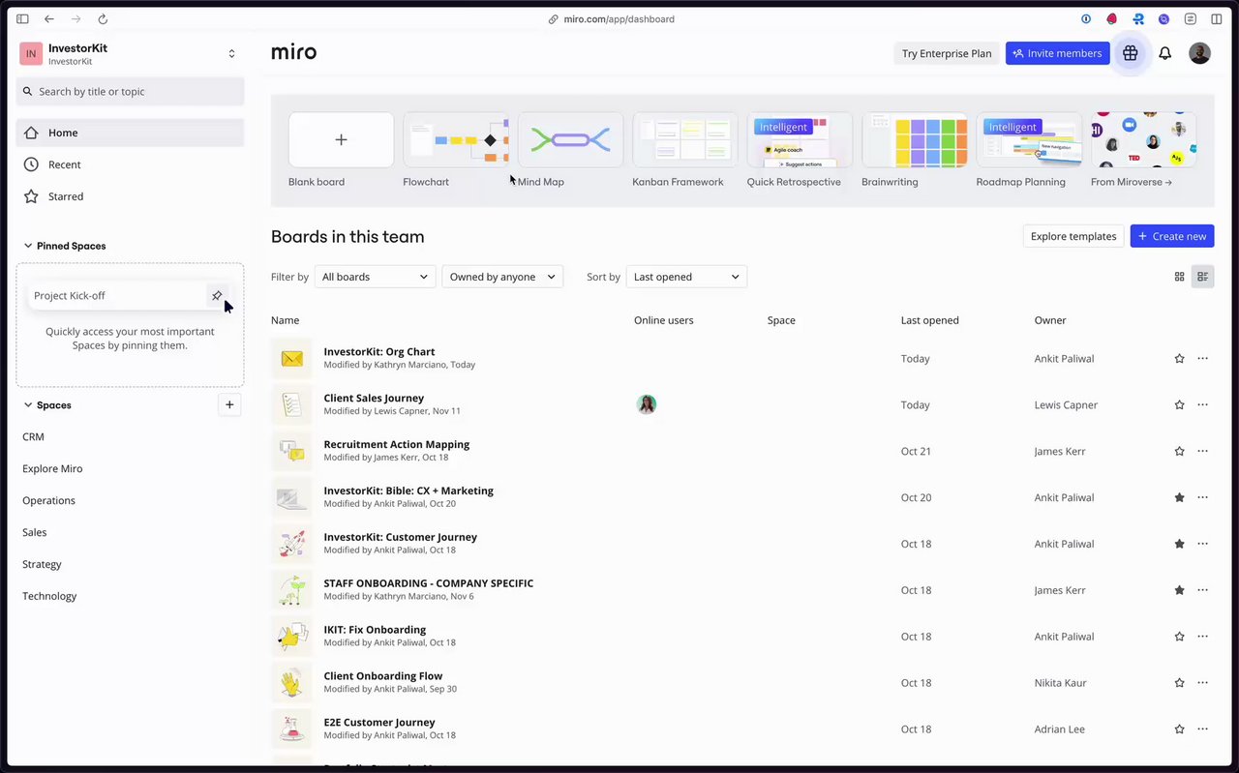Viewport: 1239px width, 773px height.
Task: Click the IN team logo badge
Action: pos(31,54)
